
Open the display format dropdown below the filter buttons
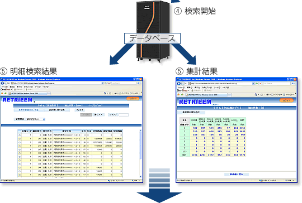(36, 119)
